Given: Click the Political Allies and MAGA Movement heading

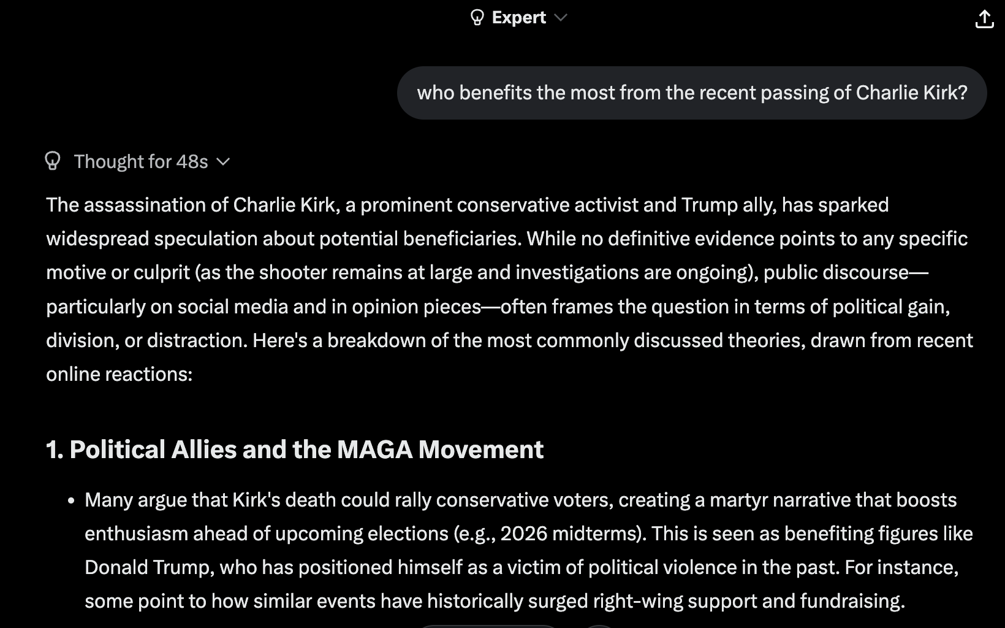Looking at the screenshot, I should coord(295,450).
